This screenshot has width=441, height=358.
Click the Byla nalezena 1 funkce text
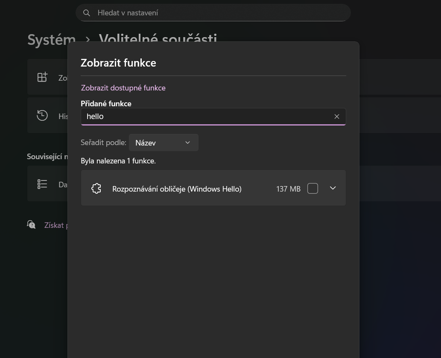pyautogui.click(x=118, y=161)
